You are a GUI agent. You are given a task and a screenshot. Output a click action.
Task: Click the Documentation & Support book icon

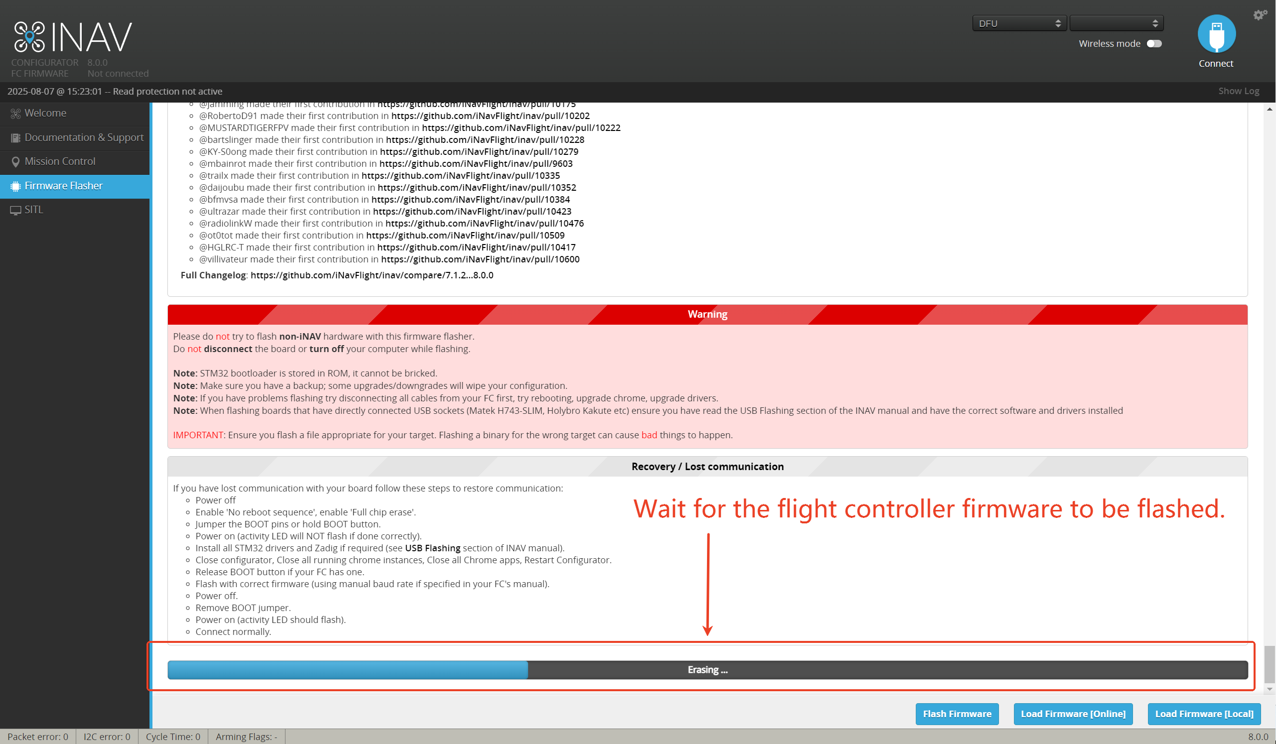(16, 137)
